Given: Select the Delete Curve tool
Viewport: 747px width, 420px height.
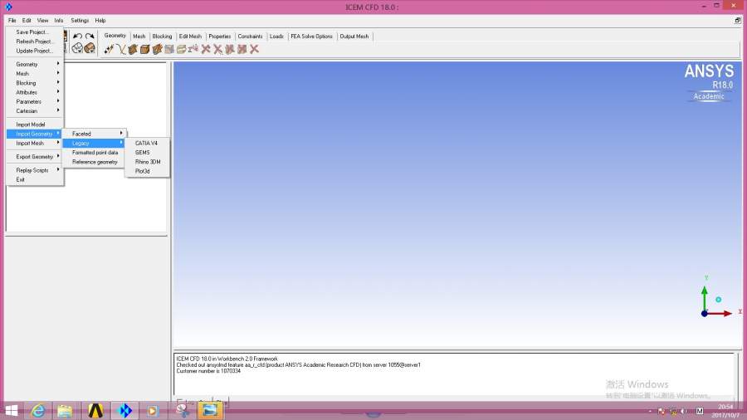Looking at the screenshot, I should 217,49.
